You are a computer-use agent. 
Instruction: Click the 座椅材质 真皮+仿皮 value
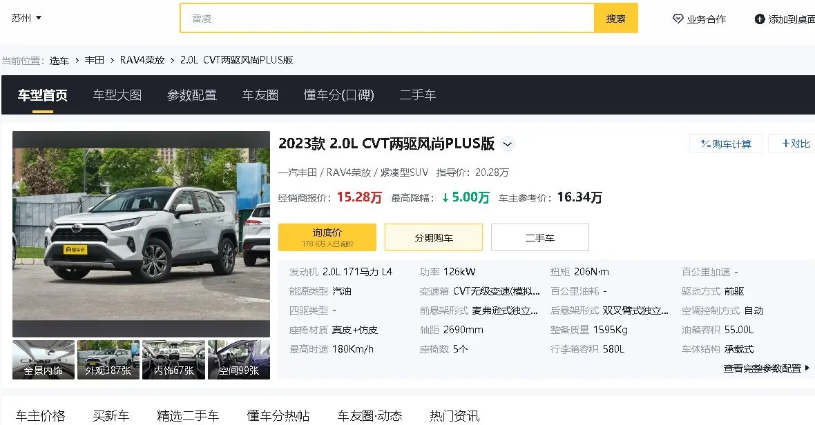click(354, 330)
